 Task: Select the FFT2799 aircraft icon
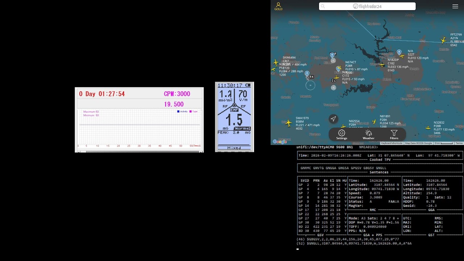(443, 40)
